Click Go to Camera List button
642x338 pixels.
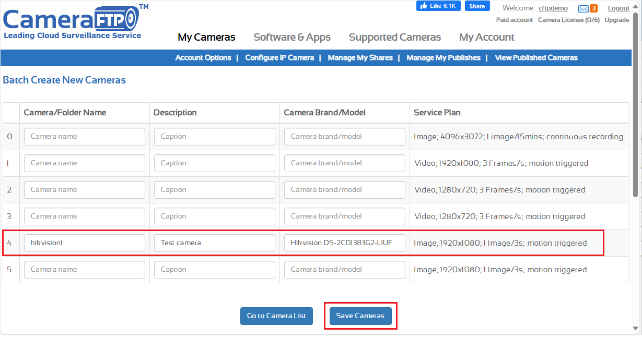click(x=276, y=316)
